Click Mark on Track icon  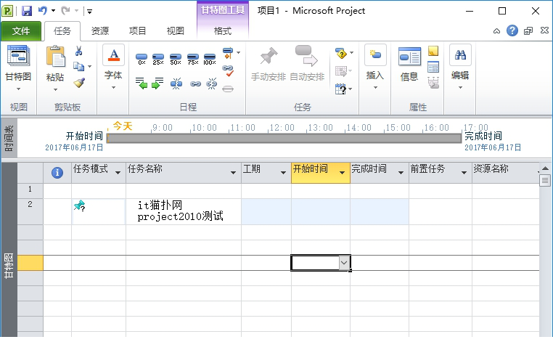(228, 53)
